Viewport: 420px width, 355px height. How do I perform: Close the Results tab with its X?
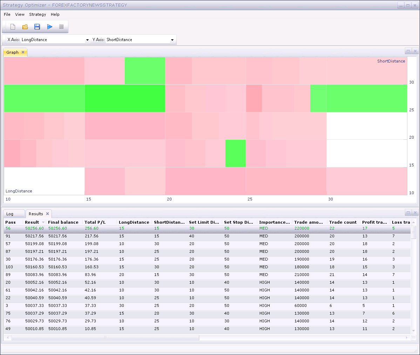(x=47, y=213)
